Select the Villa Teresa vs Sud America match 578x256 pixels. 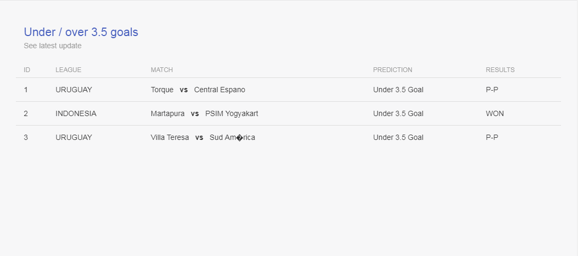pos(203,137)
